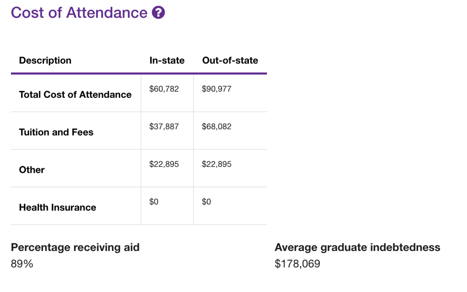Click the Other row label
Screen dimensions: 467x292
(32, 170)
